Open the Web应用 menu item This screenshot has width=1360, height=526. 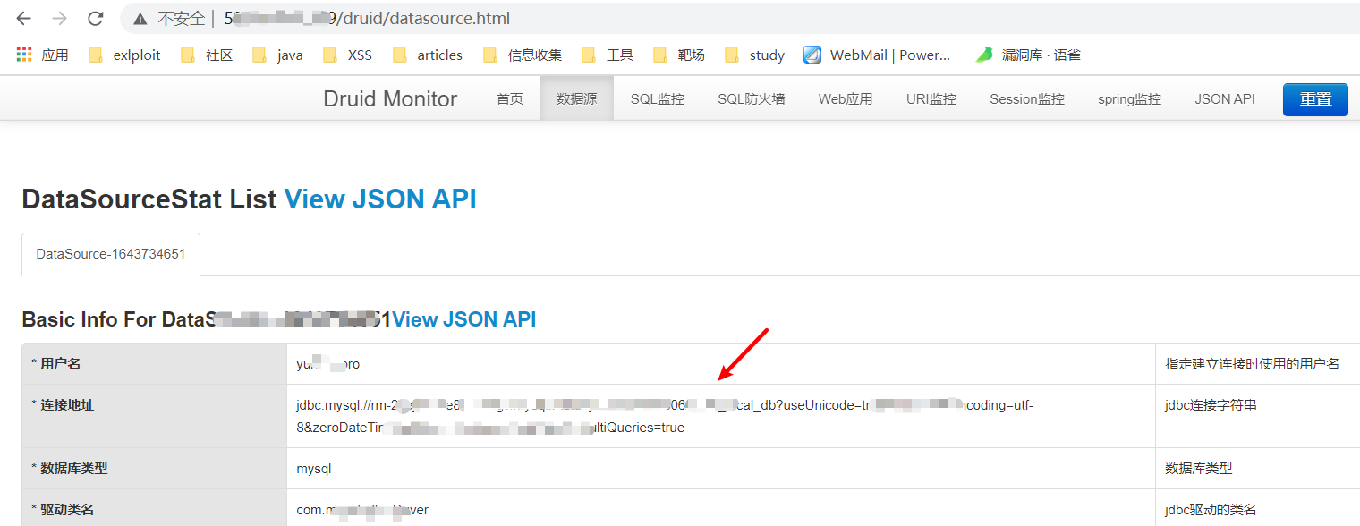(x=846, y=98)
